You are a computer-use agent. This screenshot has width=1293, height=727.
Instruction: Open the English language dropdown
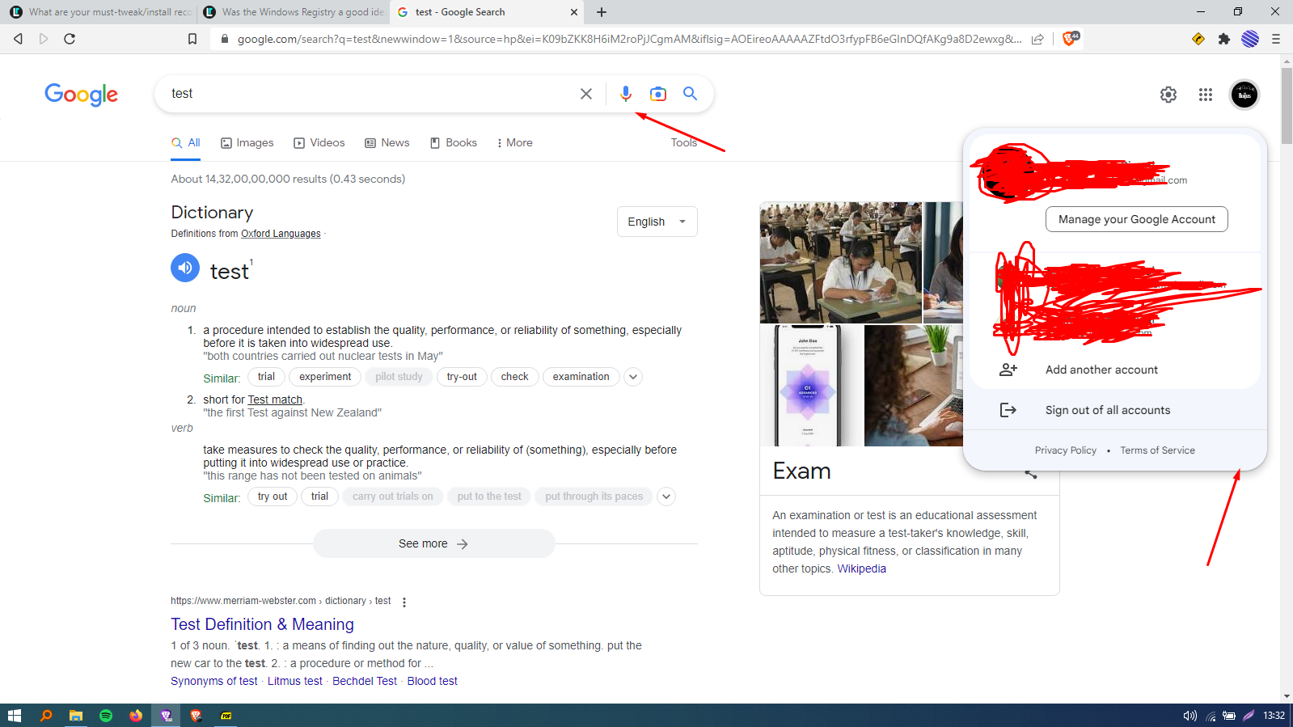coord(657,222)
